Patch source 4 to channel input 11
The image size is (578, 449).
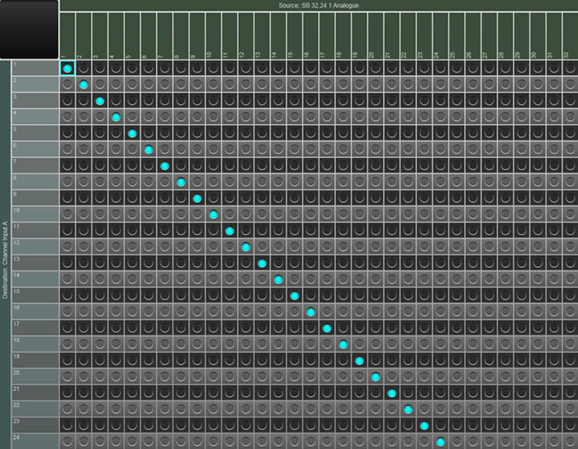click(116, 231)
